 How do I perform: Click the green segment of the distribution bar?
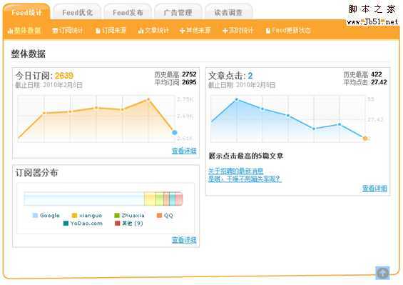[x=159, y=199]
